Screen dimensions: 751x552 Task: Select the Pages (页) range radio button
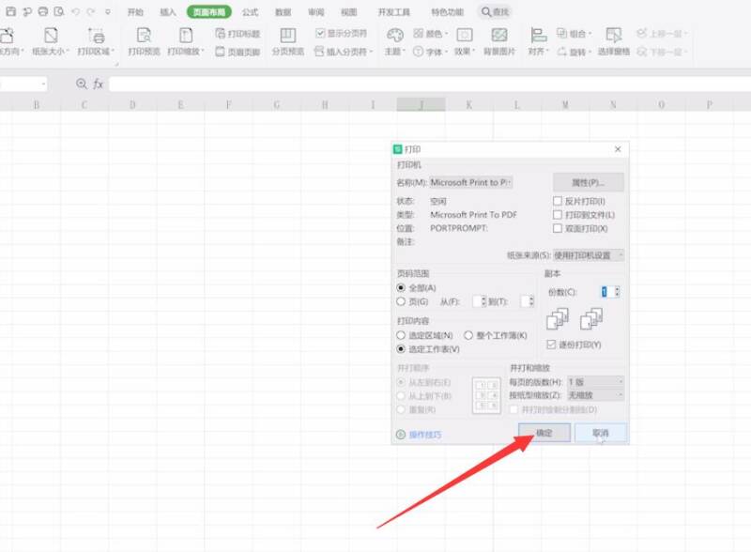click(401, 301)
